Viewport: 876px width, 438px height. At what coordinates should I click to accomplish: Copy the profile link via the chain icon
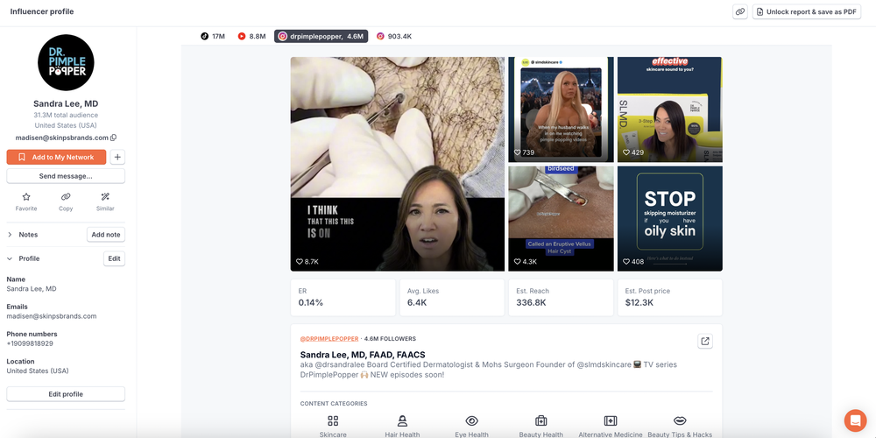pos(740,11)
